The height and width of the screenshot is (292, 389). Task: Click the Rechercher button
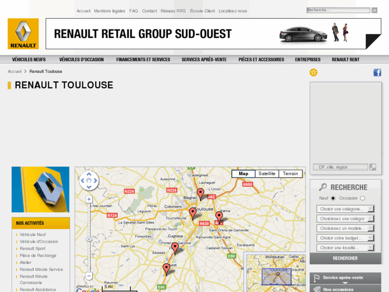click(345, 258)
